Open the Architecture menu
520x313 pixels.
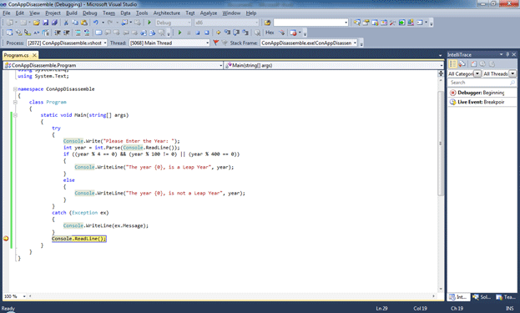[x=166, y=13]
